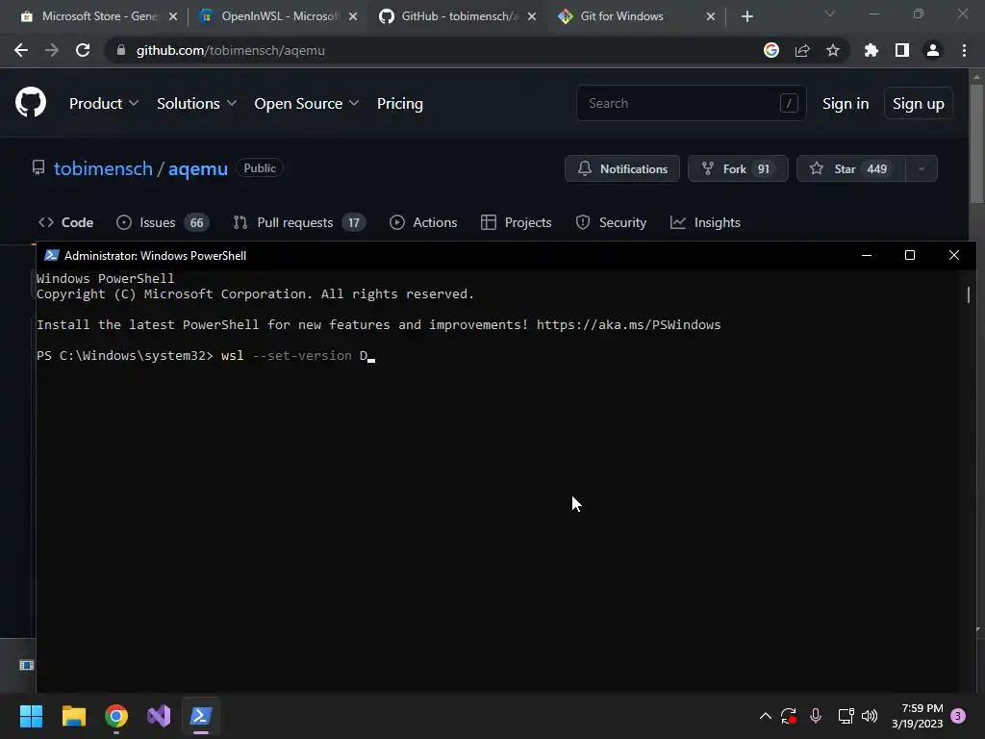This screenshot has height=739, width=985.
Task: Click GitHub search field
Action: pos(691,103)
